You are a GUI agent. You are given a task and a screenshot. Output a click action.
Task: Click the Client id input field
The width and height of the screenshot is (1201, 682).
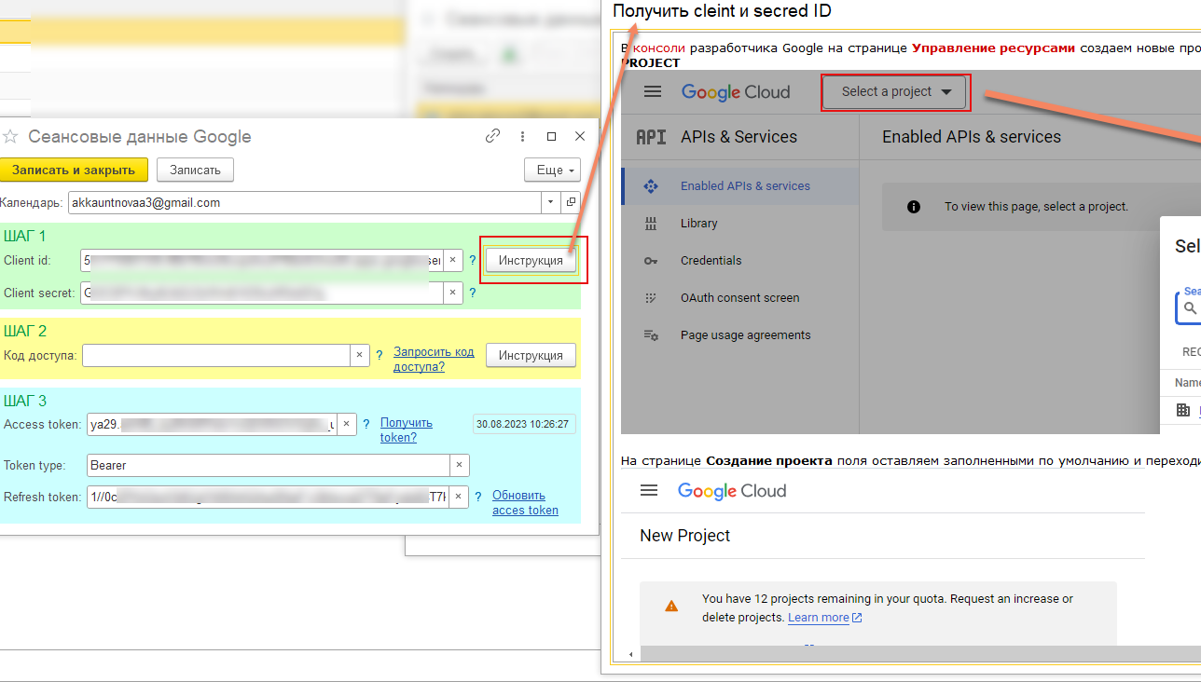point(262,260)
